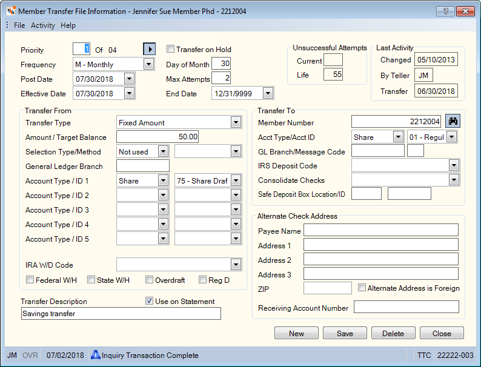The height and width of the screenshot is (367, 481).
Task: Open the Selection Method dropdown
Action: pyautogui.click(x=236, y=151)
